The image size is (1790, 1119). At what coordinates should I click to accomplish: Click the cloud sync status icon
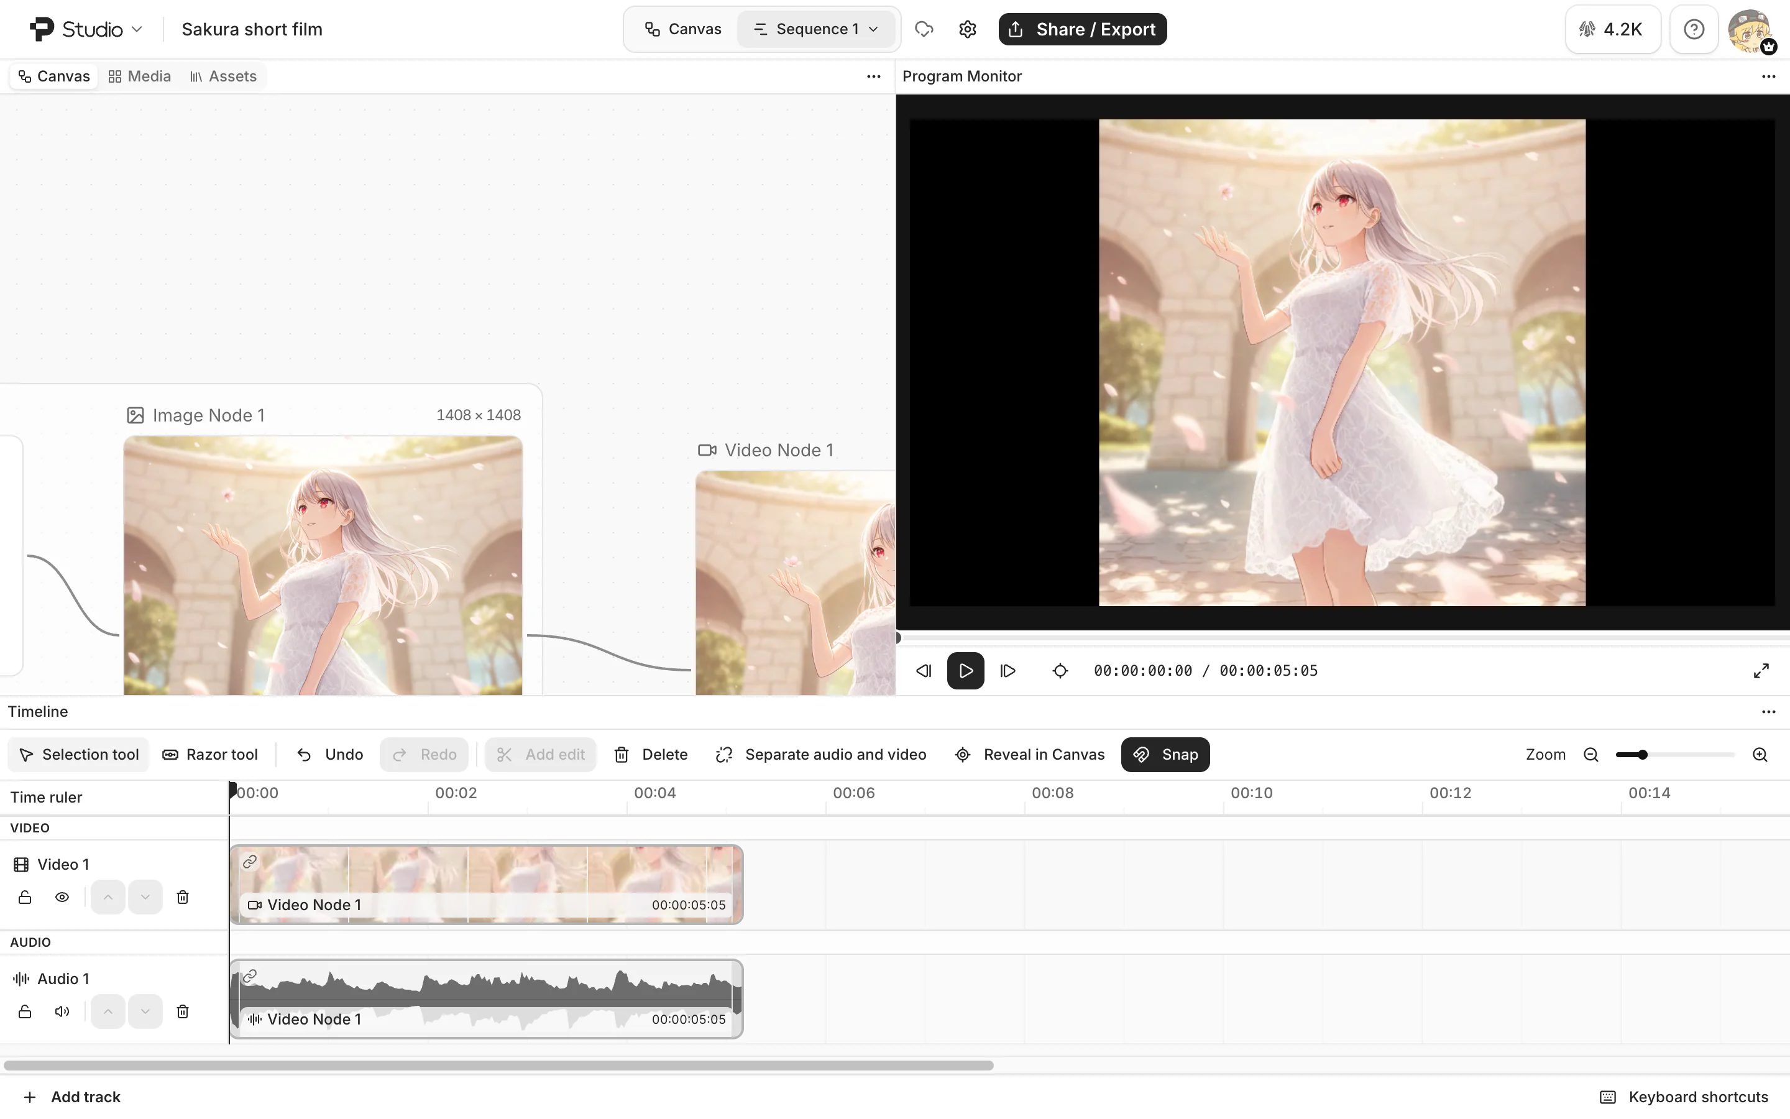pos(924,29)
